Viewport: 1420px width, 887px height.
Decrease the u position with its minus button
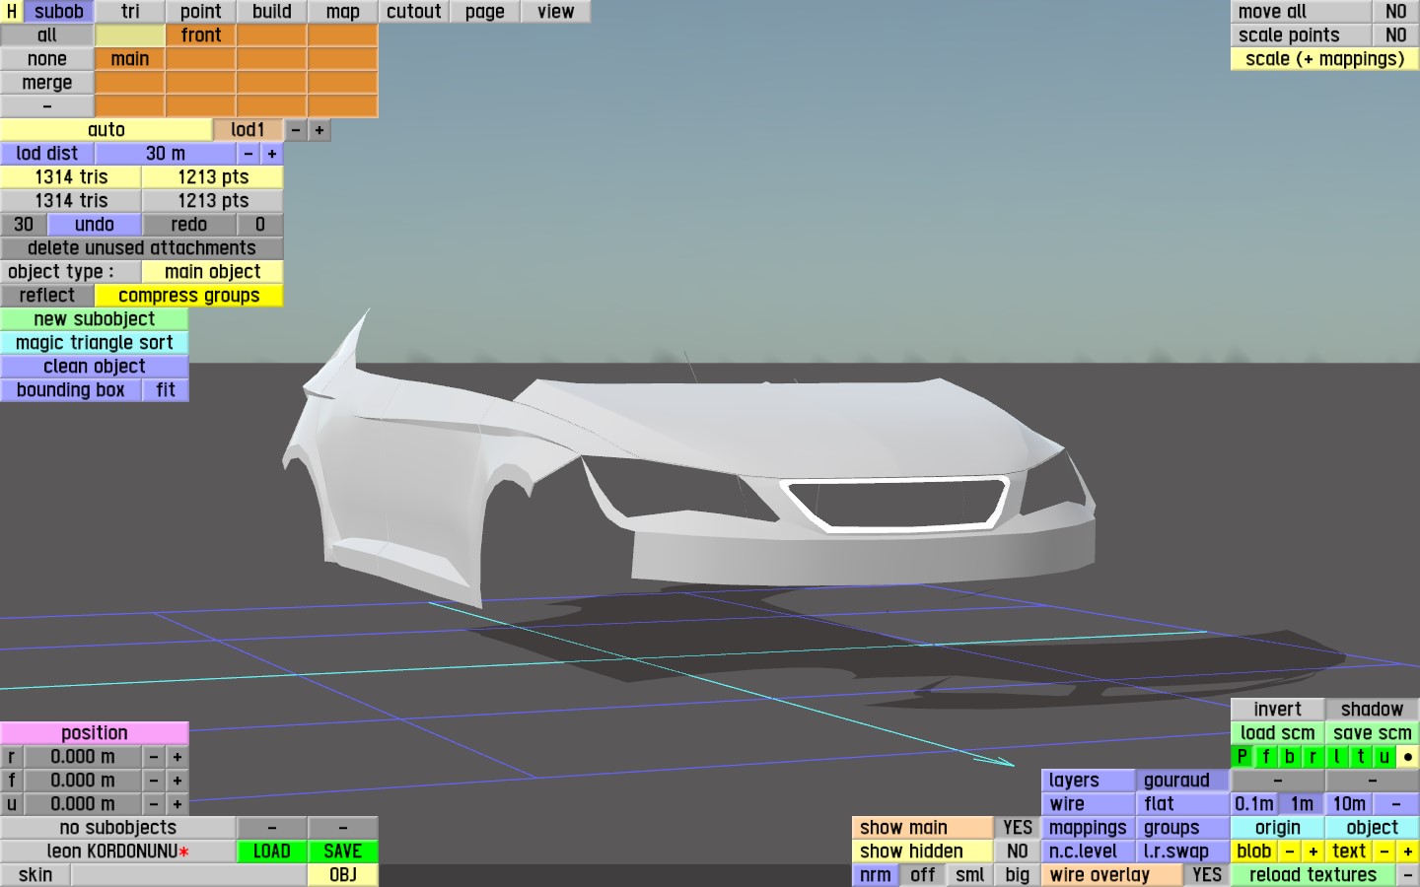pyautogui.click(x=154, y=804)
